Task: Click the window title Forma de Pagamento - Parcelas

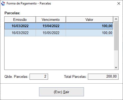Action: pyautogui.click(x=29, y=3)
